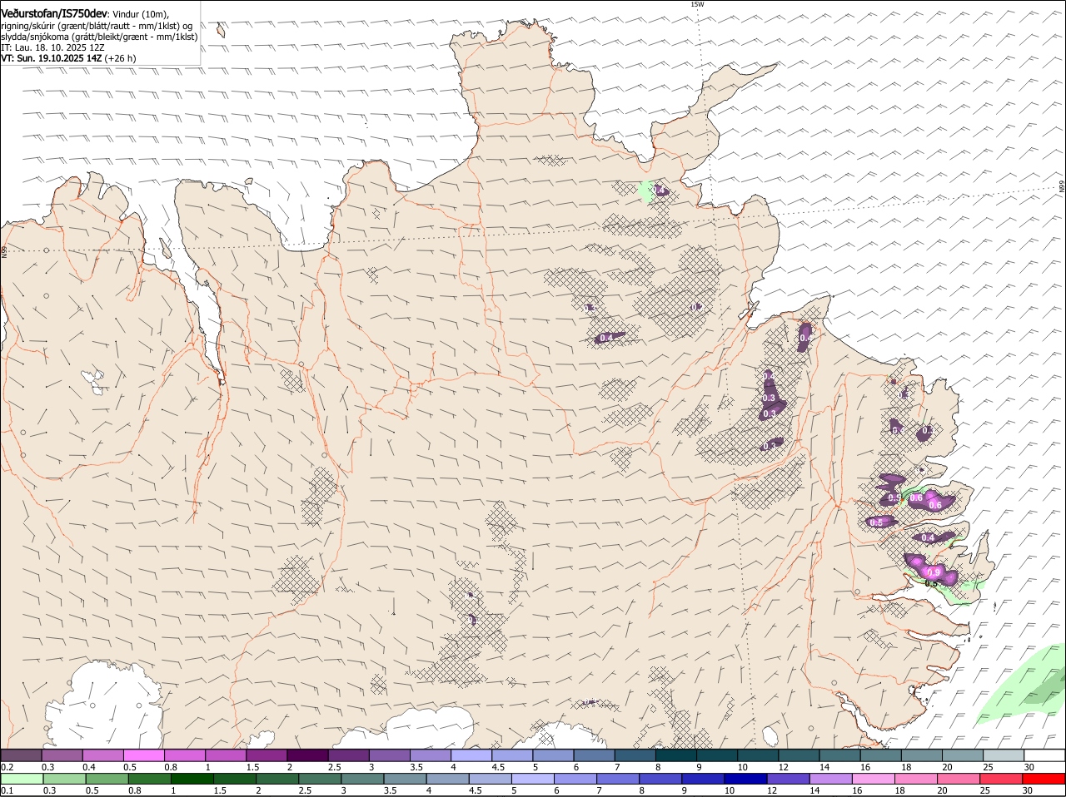Click the 30 label in the upper legend
1066x797 pixels.
[x=1029, y=766]
